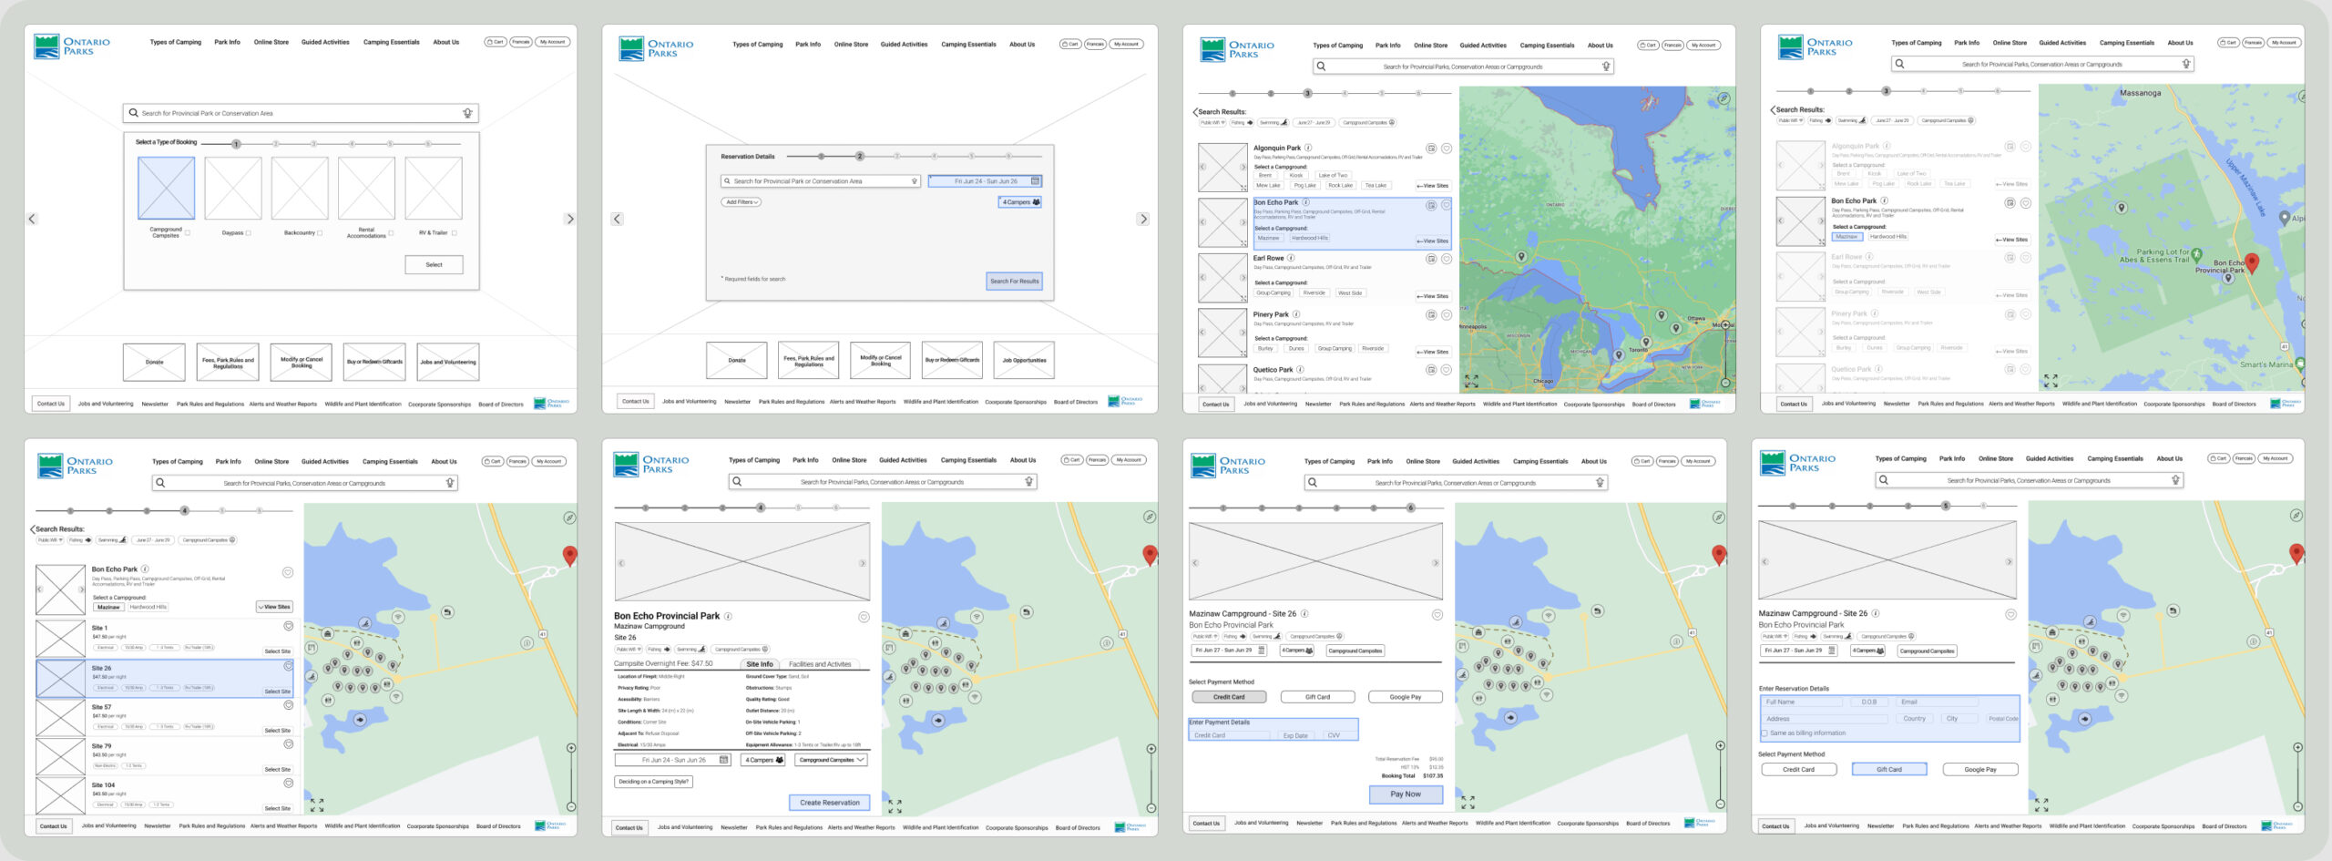Open Campground Campsites dropdown in Site Info frame
2332x861 pixels.
pos(832,760)
